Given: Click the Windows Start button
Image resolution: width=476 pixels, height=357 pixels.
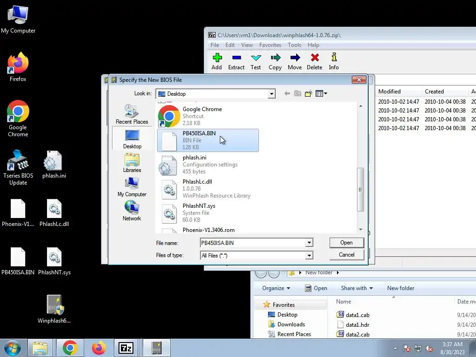Looking at the screenshot, I should [x=13, y=348].
